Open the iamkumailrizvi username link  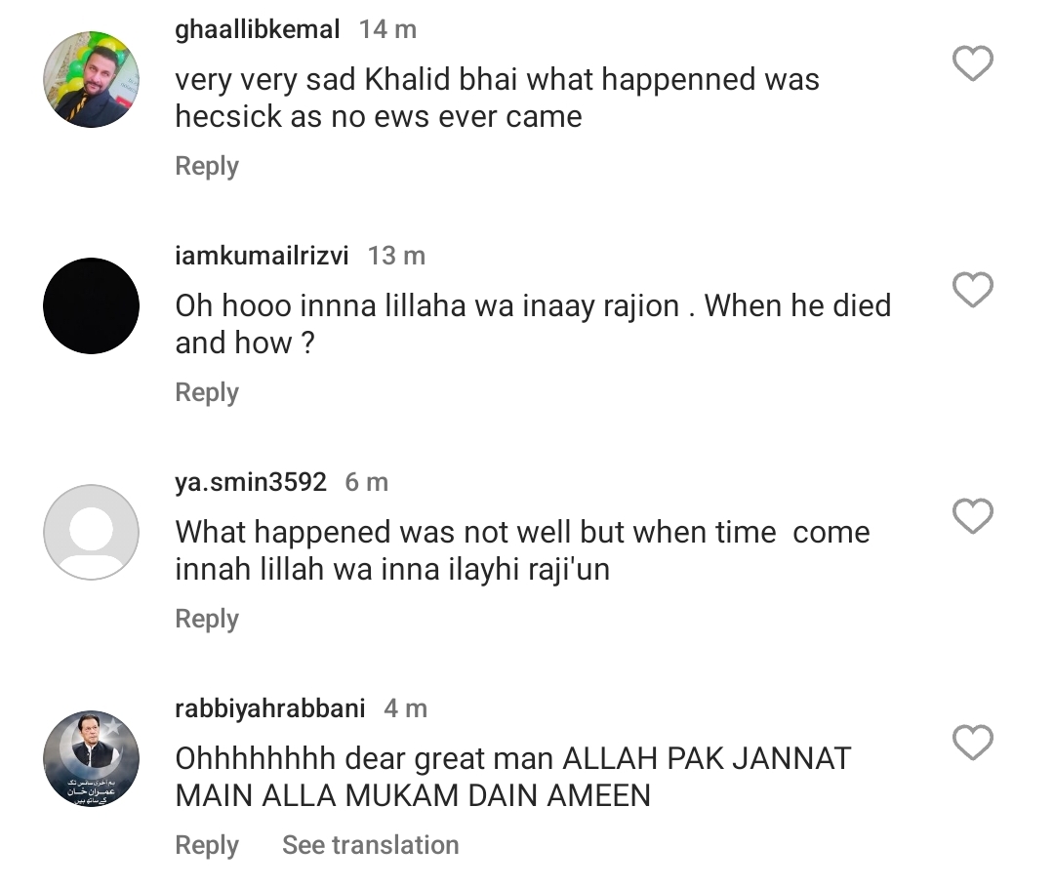click(262, 256)
